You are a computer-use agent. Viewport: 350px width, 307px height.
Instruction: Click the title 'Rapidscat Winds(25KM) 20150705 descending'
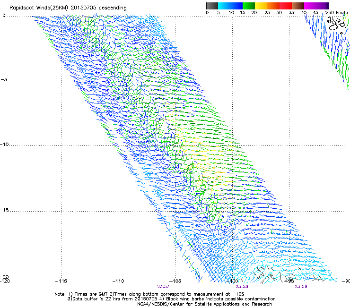(68, 8)
